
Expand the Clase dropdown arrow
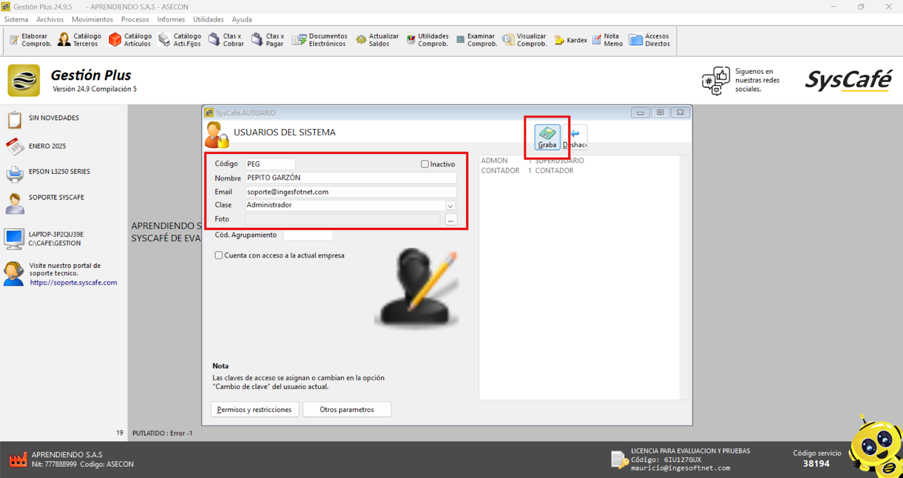(x=450, y=206)
